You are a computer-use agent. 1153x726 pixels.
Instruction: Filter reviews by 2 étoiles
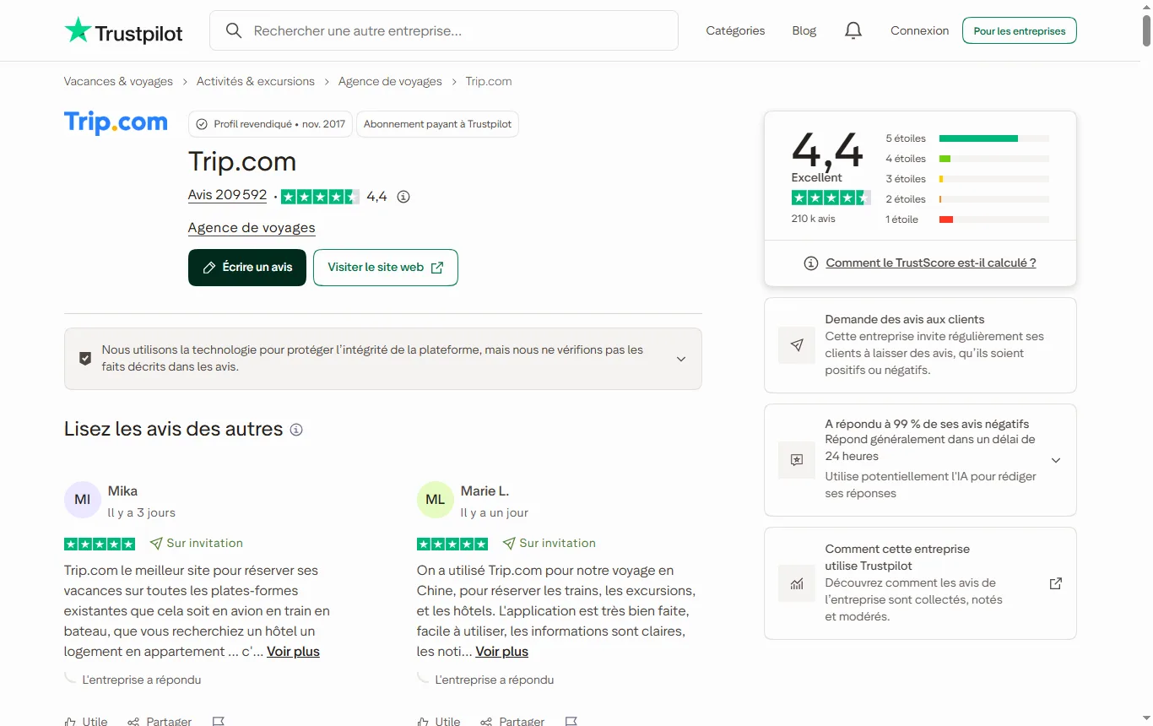point(967,199)
